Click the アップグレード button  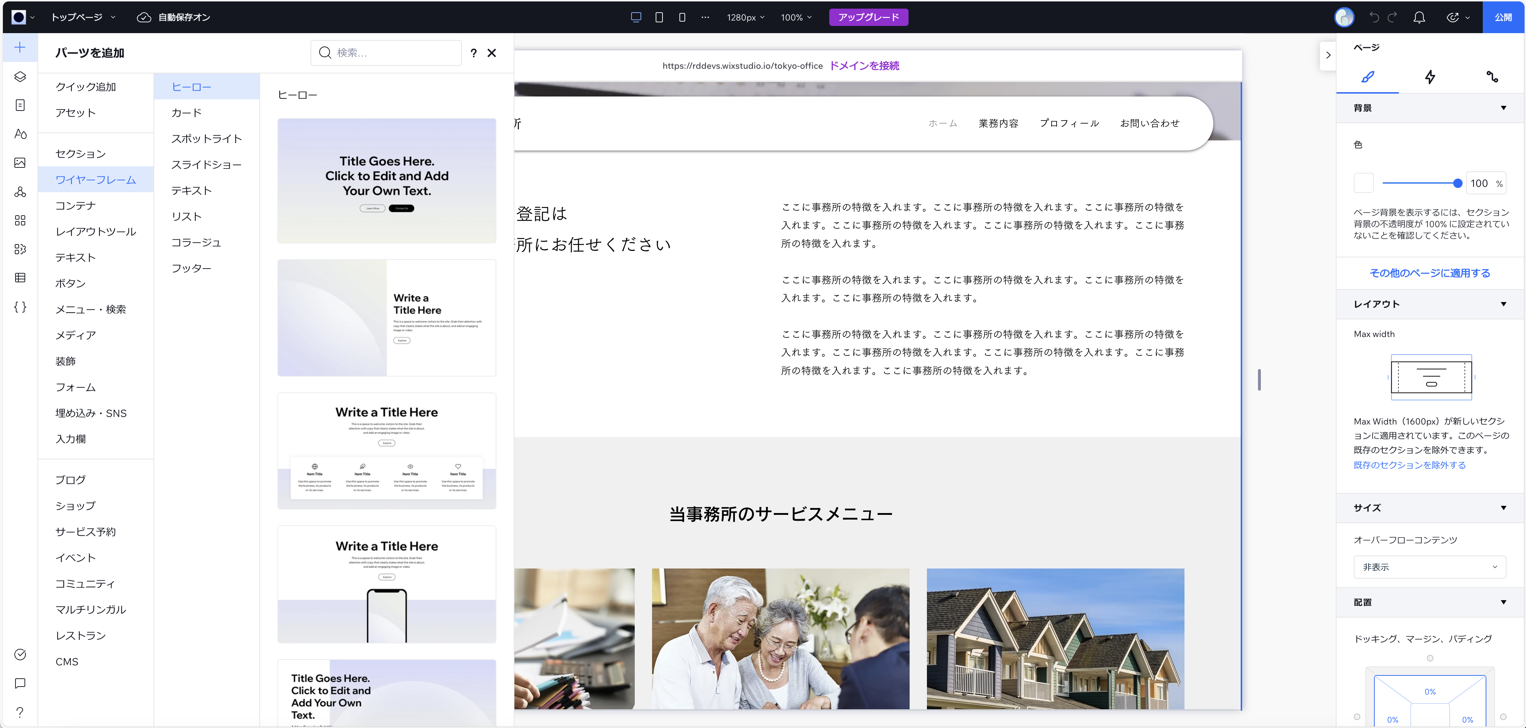click(869, 17)
